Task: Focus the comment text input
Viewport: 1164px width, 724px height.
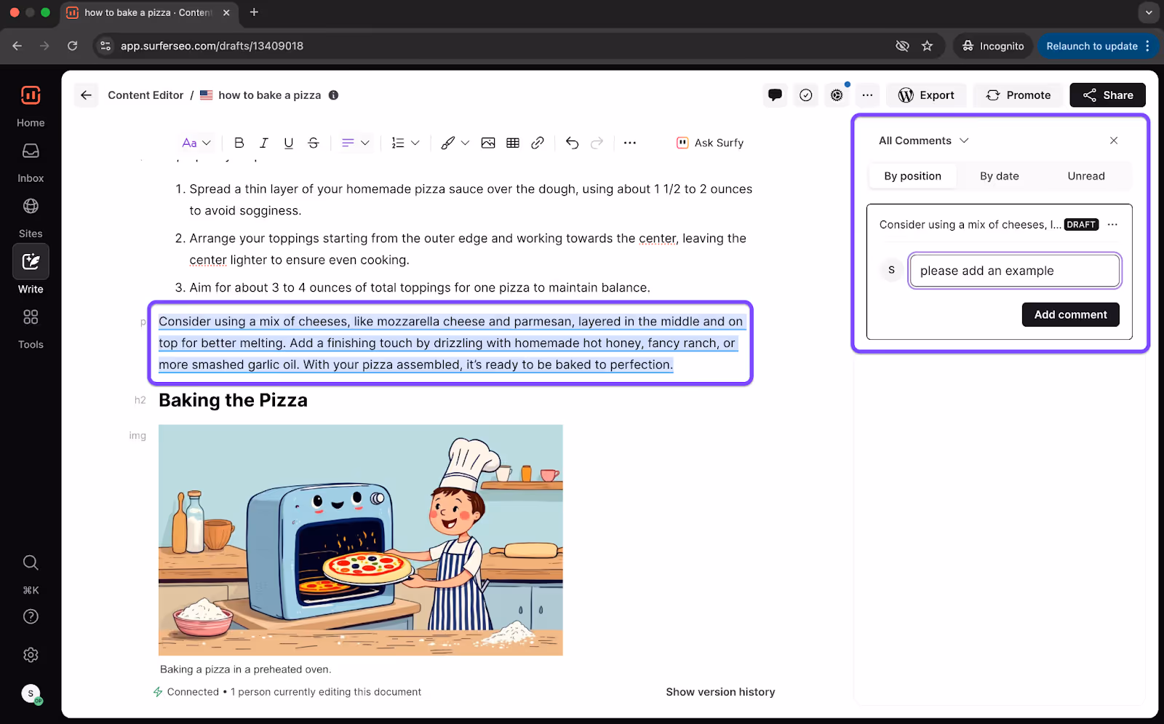Action: (x=1015, y=271)
